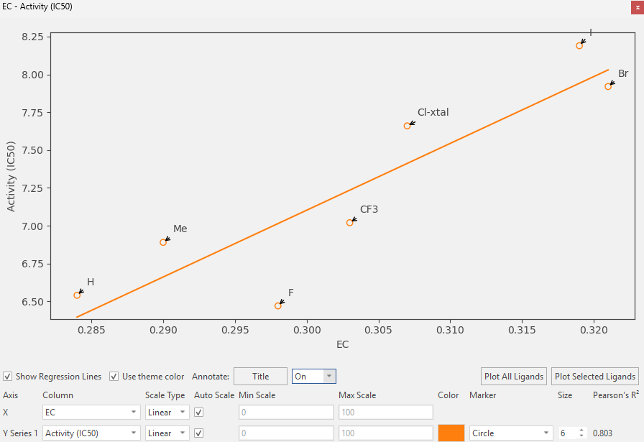Click the Cl-xtal scatter point

pos(407,126)
